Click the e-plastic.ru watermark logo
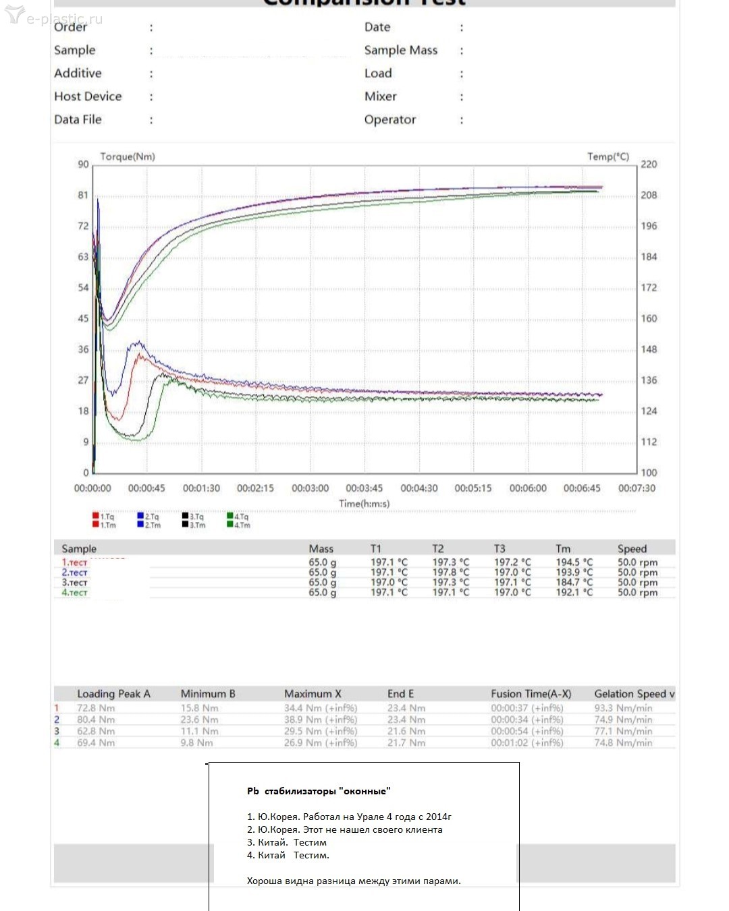The height and width of the screenshot is (911, 729). point(53,17)
